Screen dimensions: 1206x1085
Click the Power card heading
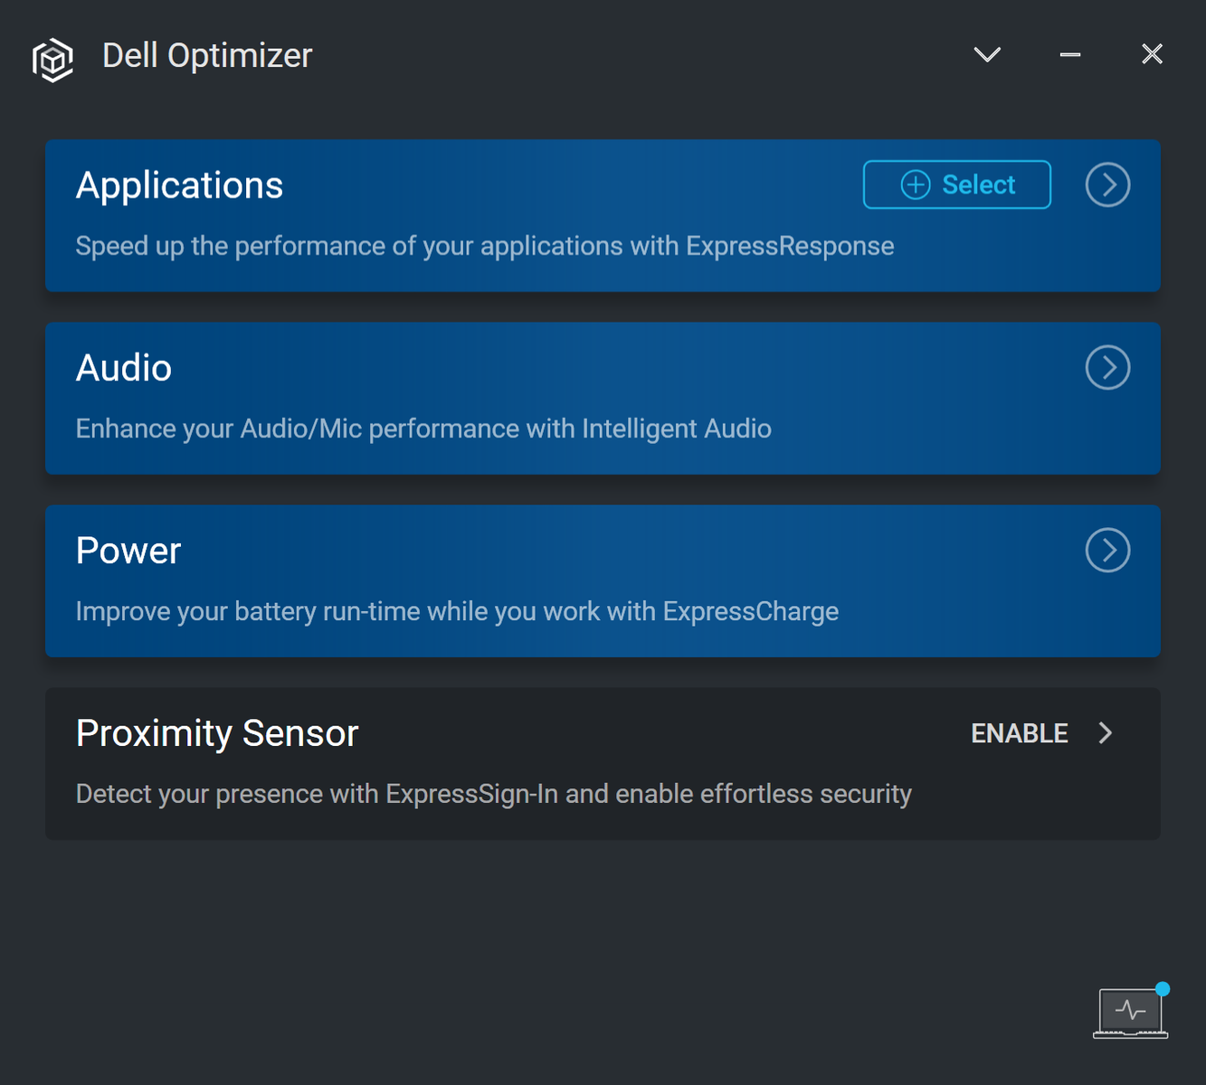128,551
